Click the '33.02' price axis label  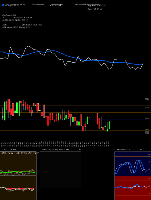click(x=147, y=118)
